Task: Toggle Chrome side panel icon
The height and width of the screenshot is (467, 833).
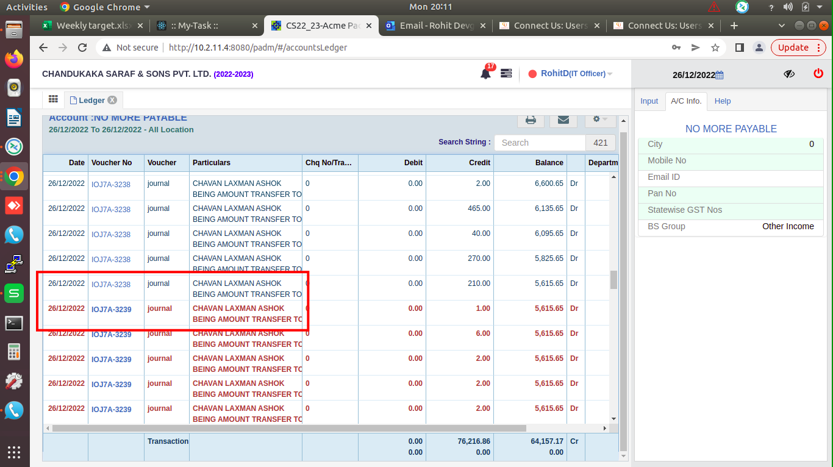Action: click(x=739, y=48)
